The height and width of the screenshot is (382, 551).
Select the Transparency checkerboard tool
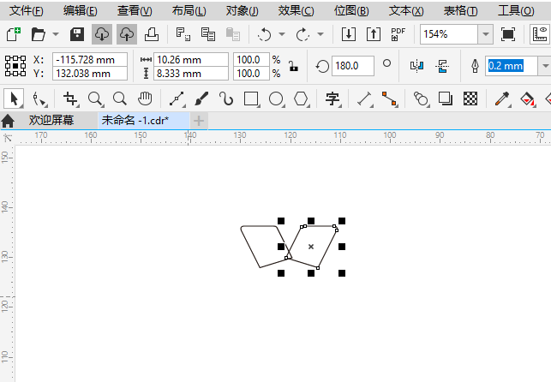470,99
